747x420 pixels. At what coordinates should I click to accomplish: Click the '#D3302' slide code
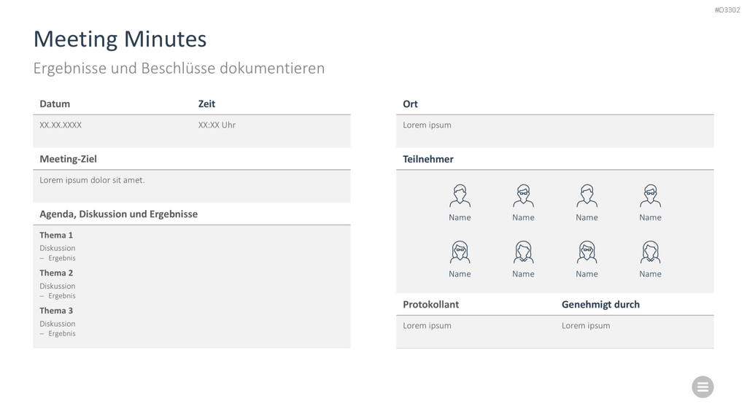point(727,10)
